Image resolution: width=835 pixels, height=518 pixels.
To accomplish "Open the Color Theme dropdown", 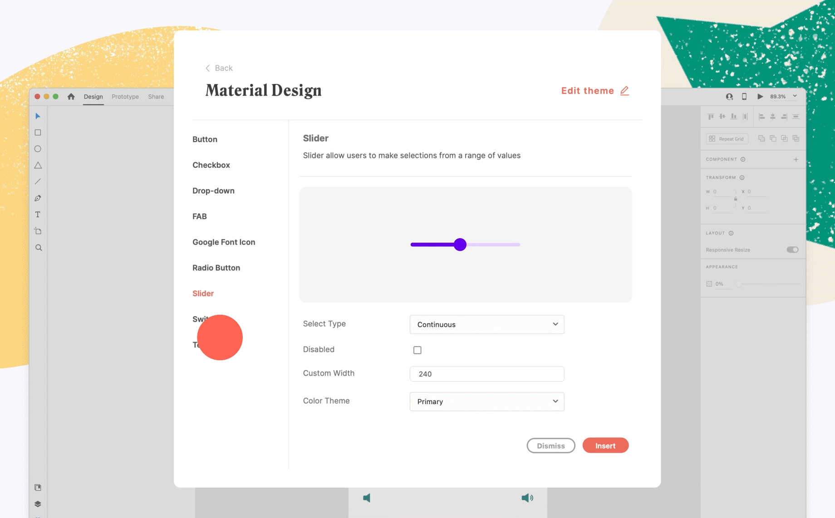I will click(486, 401).
